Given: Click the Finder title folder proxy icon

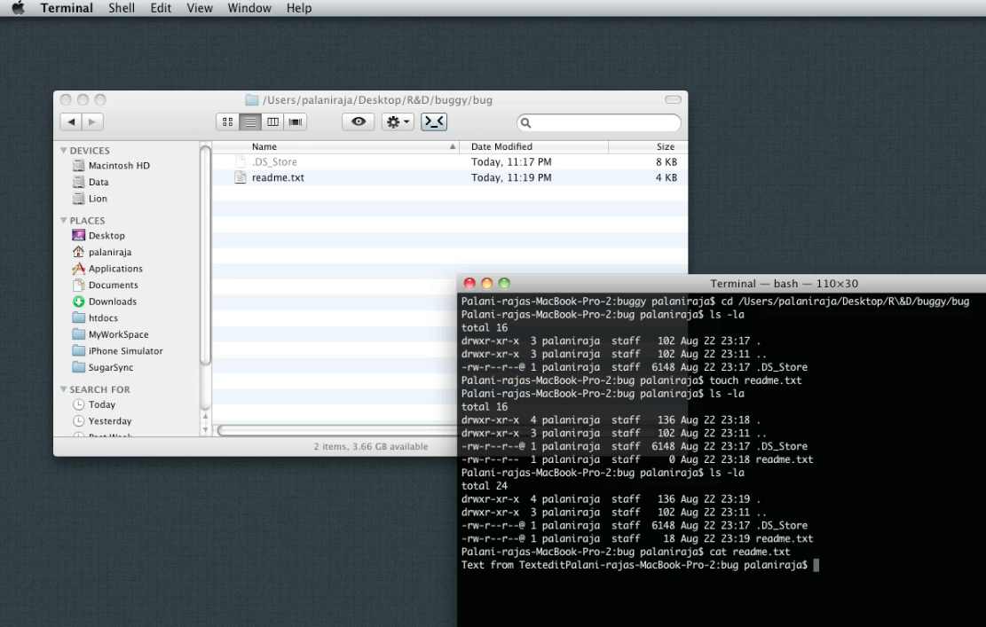Looking at the screenshot, I should click(x=251, y=100).
